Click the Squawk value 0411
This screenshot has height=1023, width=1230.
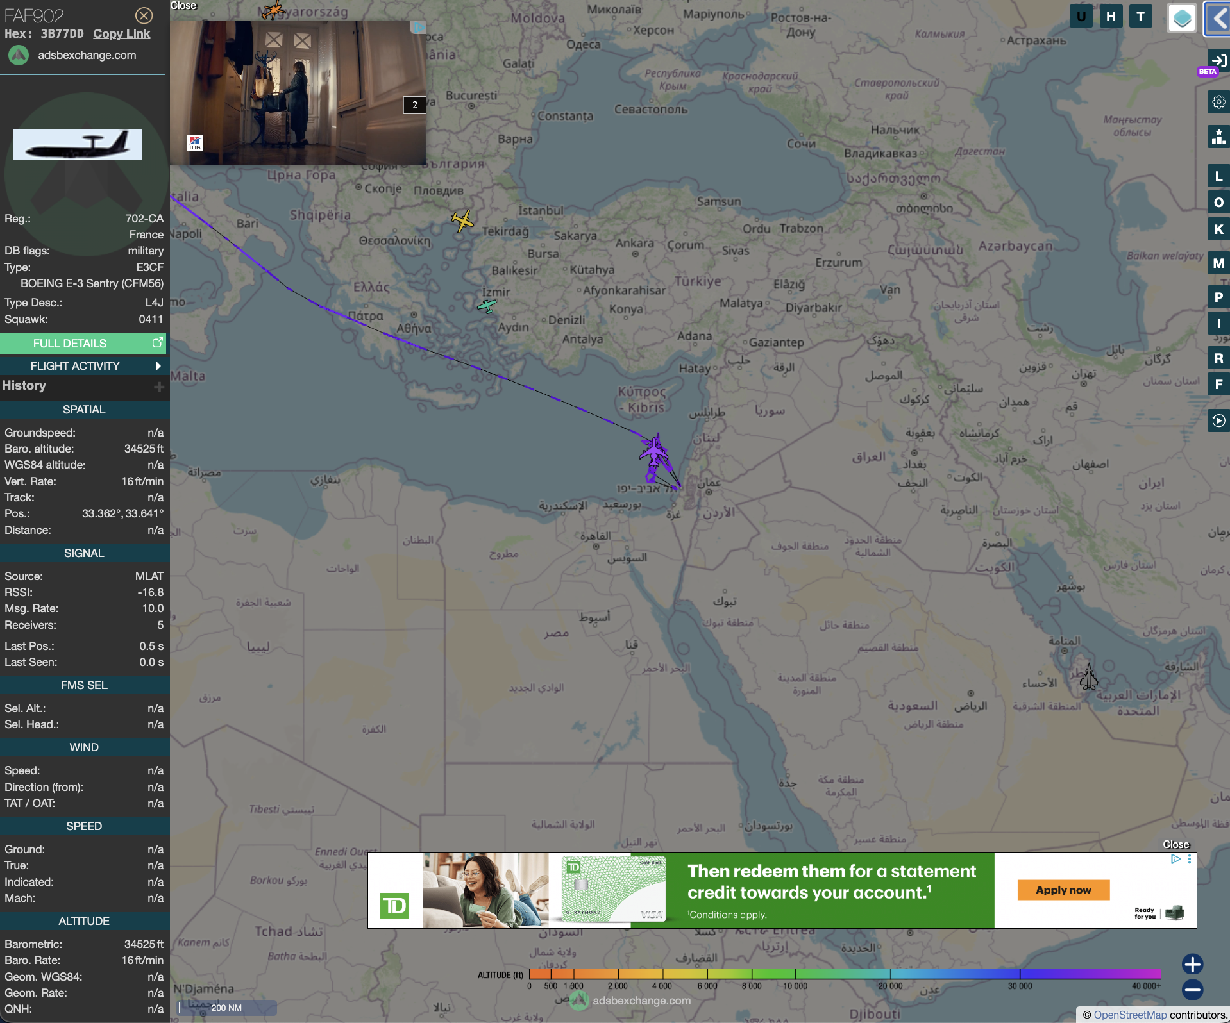pyautogui.click(x=151, y=319)
